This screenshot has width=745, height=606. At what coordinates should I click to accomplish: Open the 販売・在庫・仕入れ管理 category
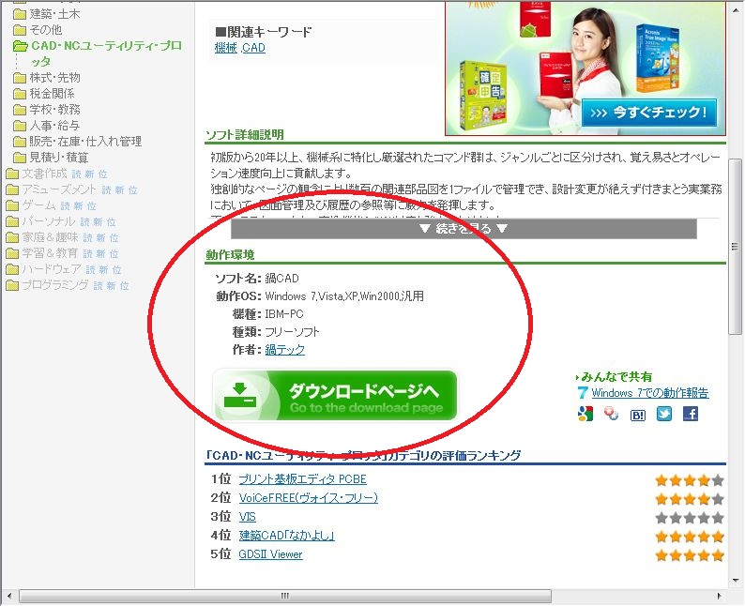click(85, 142)
